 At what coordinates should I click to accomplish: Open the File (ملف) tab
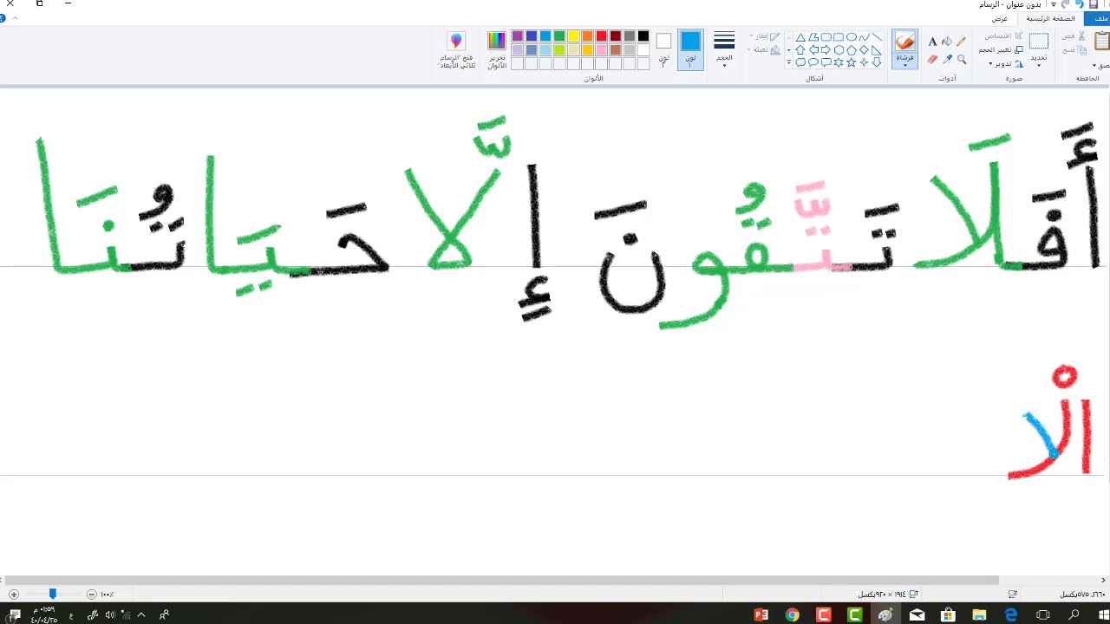(x=1098, y=19)
